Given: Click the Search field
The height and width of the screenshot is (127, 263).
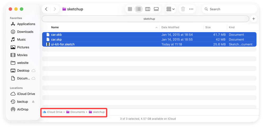Looking at the screenshot, I should (229, 9).
